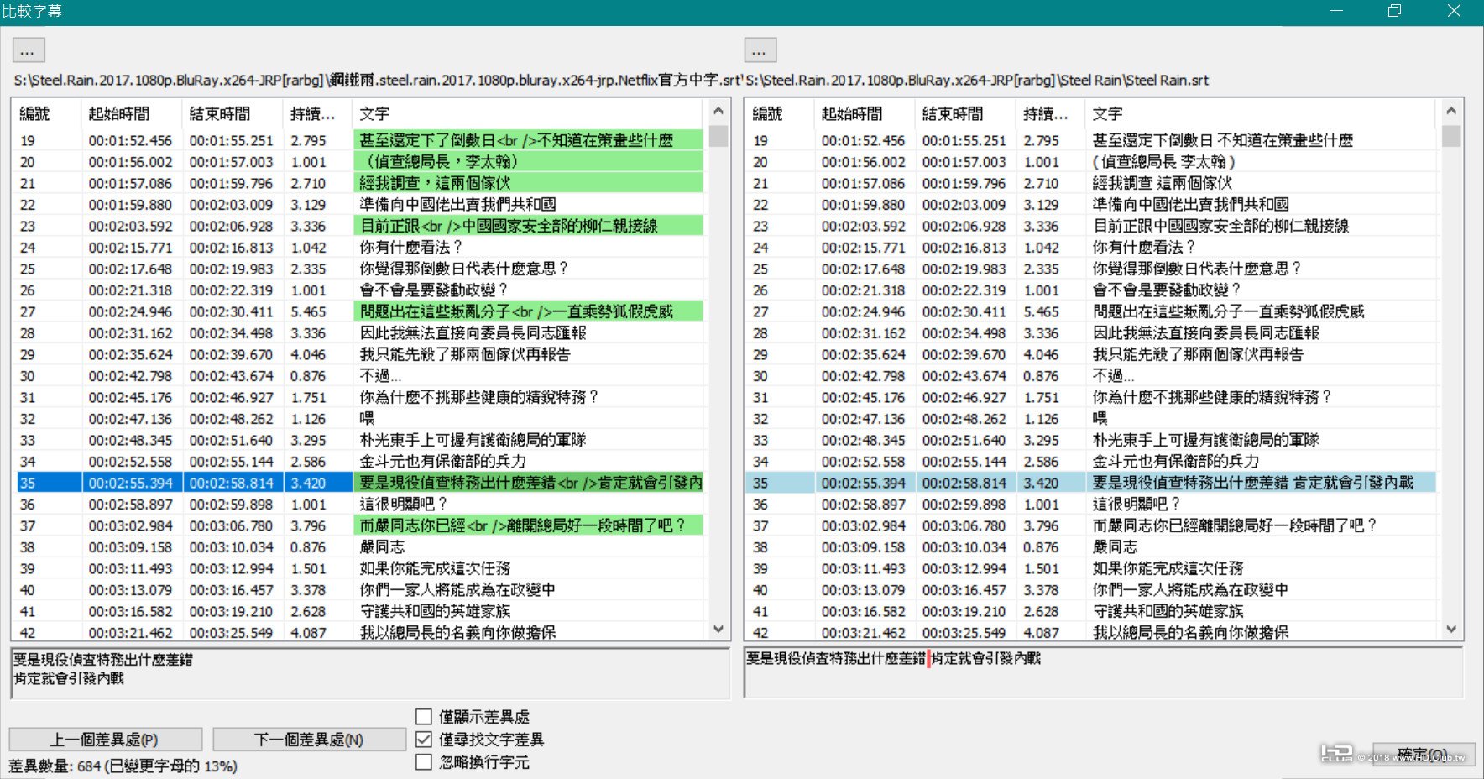Click the right file path ending Steel Rain.srt
The image size is (1484, 779).
[978, 81]
